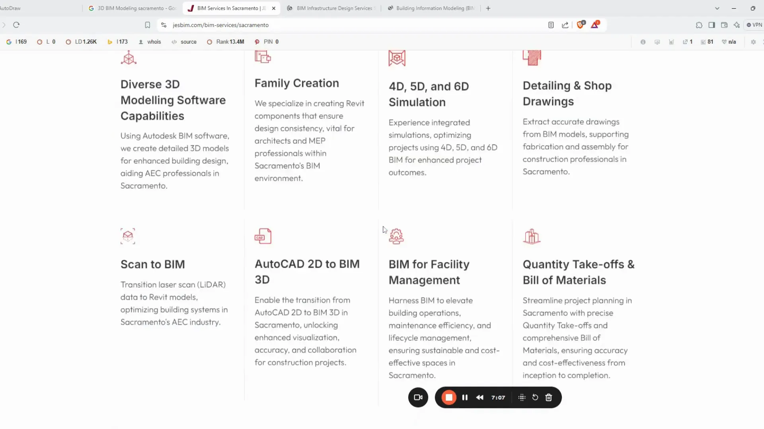764x429 pixels.
Task: Close the BIM Services In Sacramento tab
Action: click(x=274, y=8)
